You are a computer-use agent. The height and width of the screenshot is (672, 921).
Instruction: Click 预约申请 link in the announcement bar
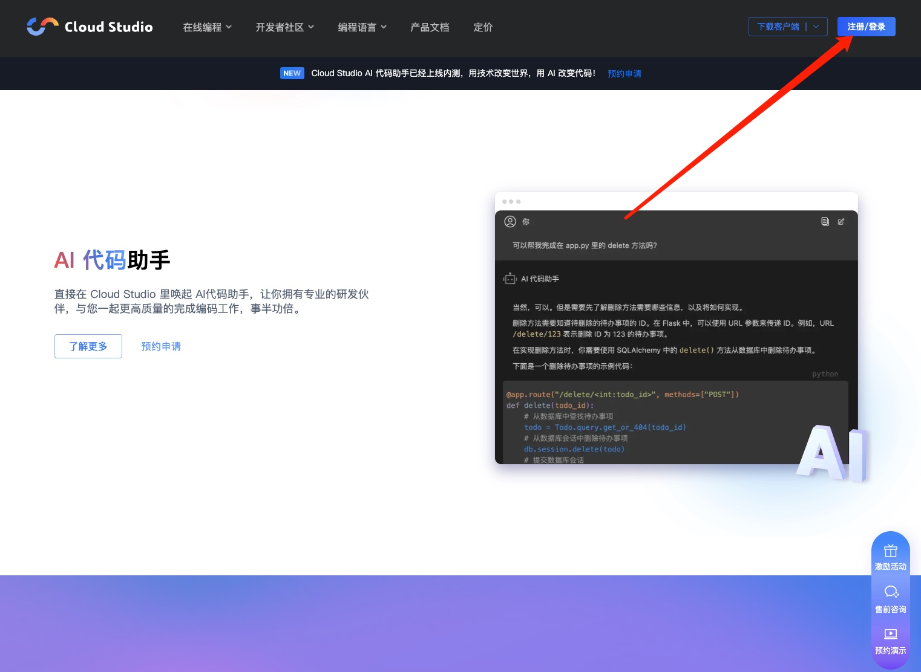click(624, 74)
